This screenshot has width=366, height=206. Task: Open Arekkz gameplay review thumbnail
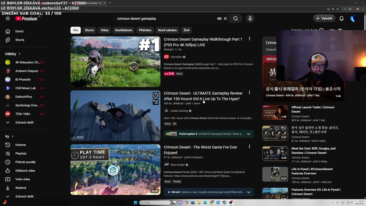(116, 116)
